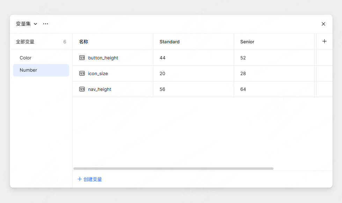Click the Senior mode column header
This screenshot has height=203, width=342.
247,42
